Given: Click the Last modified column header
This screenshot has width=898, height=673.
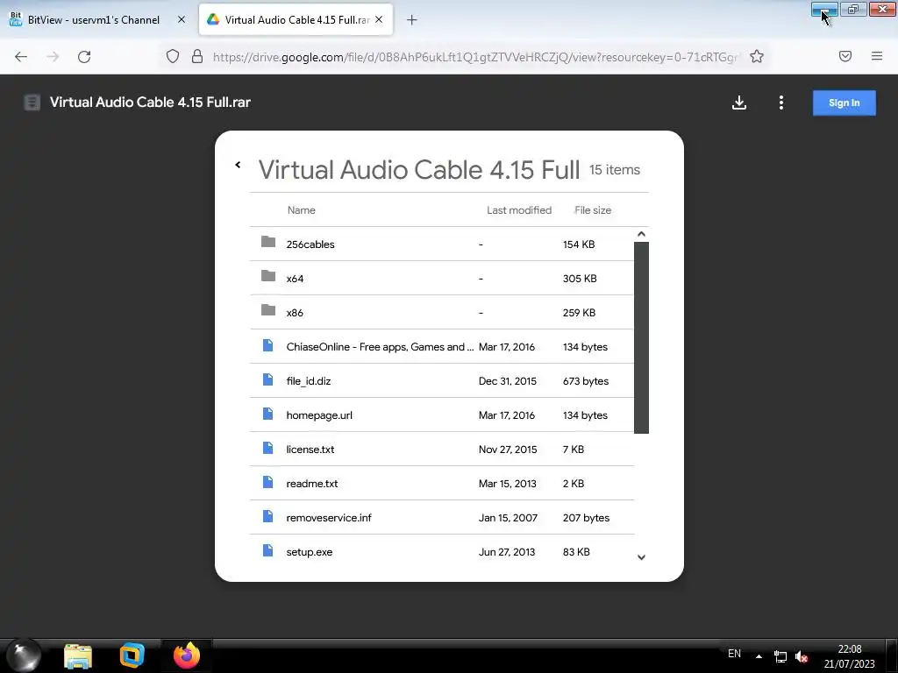Looking at the screenshot, I should point(519,210).
